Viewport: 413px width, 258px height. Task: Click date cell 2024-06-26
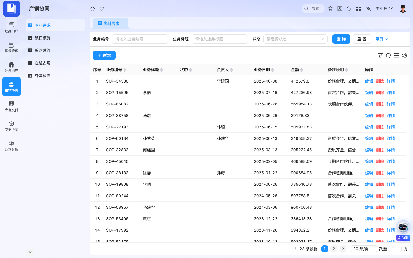266,184
